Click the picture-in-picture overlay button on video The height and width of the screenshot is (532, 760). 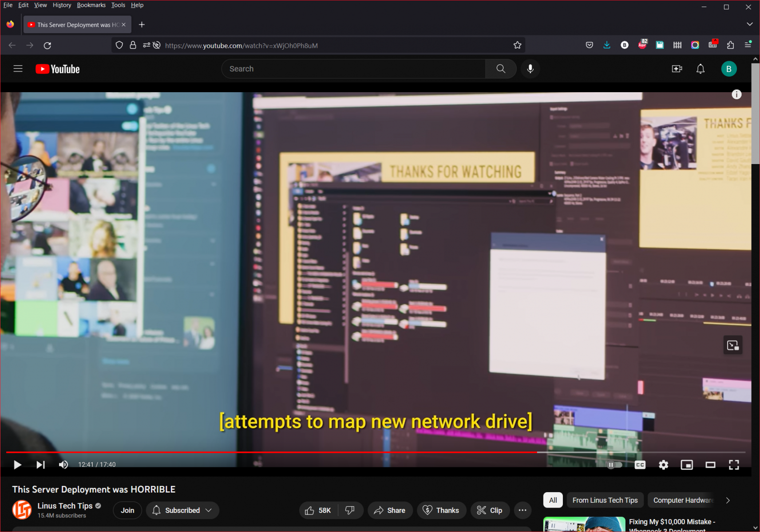tap(732, 345)
